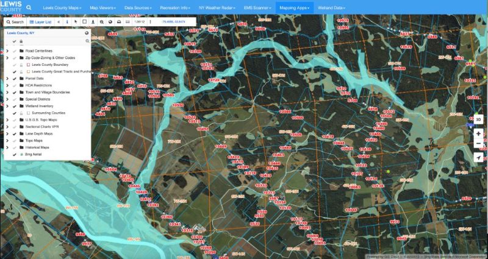488x259 pixels.
Task: Activate the Identify info tool
Action: [x=67, y=22]
